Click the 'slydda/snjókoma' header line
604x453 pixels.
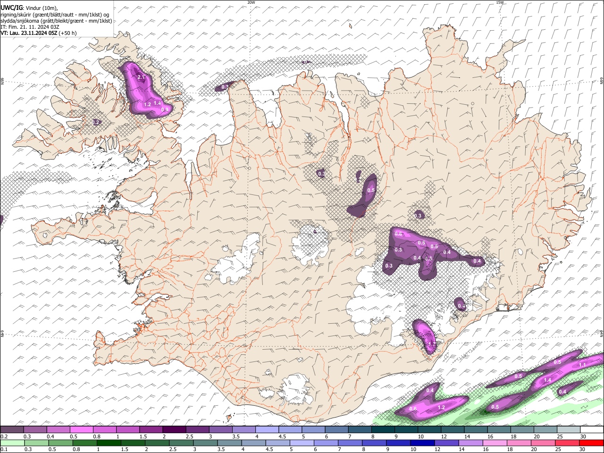pyautogui.click(x=56, y=21)
